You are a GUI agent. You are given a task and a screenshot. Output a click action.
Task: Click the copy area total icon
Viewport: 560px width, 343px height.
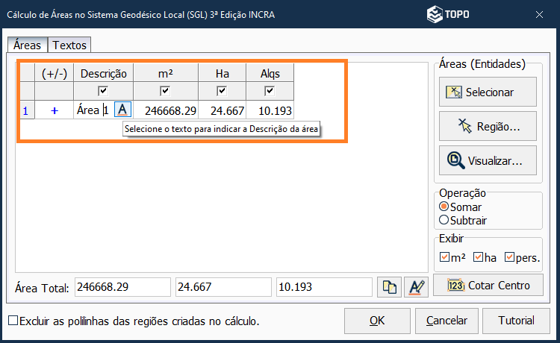tap(389, 287)
